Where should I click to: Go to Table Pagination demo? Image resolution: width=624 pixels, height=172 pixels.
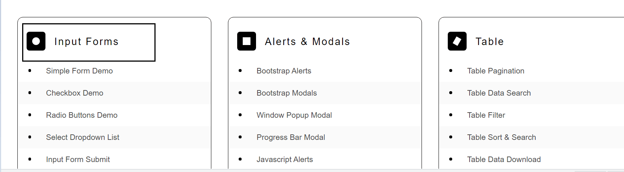point(495,71)
